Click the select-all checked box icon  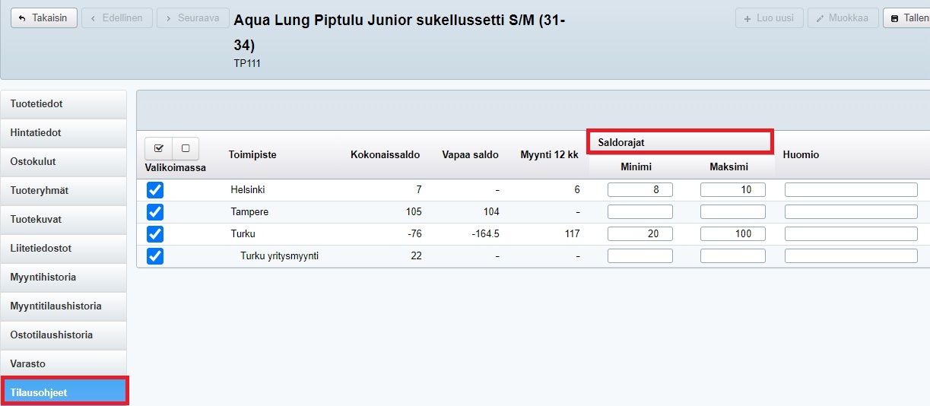click(158, 148)
